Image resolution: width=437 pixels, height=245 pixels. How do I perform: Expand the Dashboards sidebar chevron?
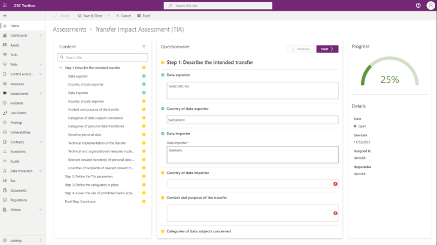(x=41, y=35)
